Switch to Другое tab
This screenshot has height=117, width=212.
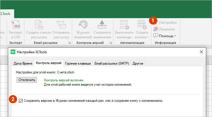pos(138,63)
